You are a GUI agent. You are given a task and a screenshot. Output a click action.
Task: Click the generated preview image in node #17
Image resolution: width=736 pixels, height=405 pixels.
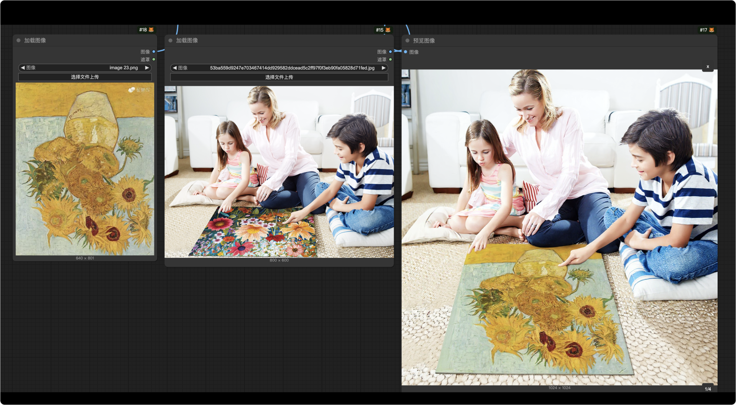[559, 227]
